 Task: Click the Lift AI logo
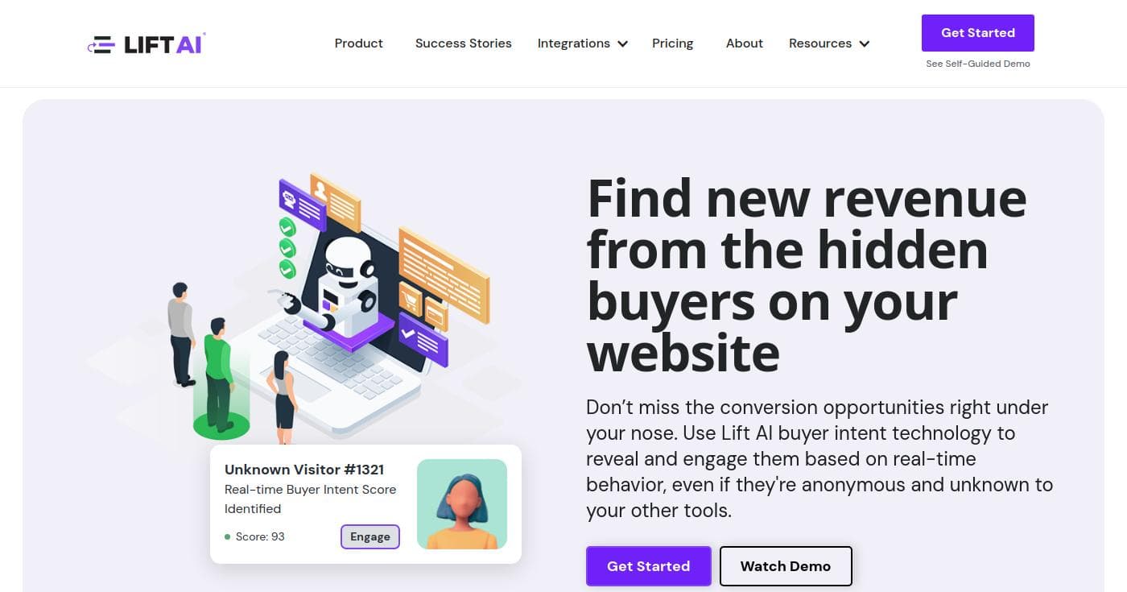[147, 43]
